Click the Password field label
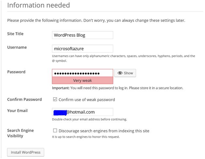205x159 pixels. (x=16, y=72)
